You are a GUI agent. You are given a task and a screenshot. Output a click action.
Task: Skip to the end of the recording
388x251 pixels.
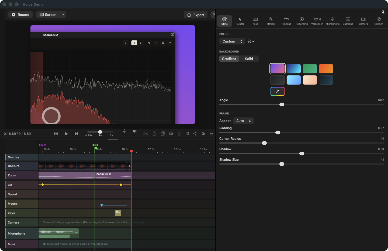pyautogui.click(x=77, y=134)
